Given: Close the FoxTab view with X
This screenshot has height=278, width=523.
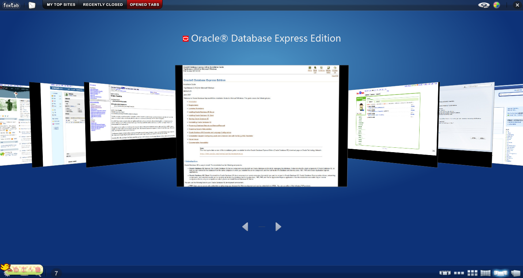Looking at the screenshot, I should point(517,5).
